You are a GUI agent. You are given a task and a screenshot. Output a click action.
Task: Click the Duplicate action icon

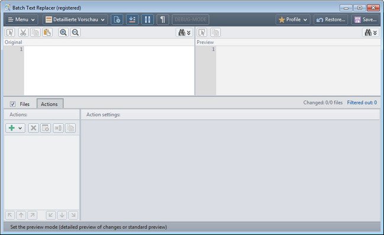click(70, 128)
